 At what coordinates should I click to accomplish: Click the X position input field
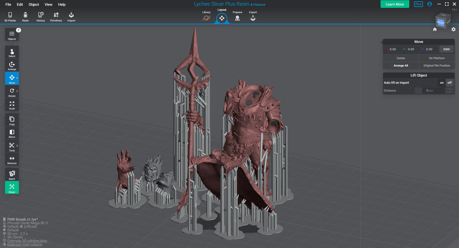(394, 49)
